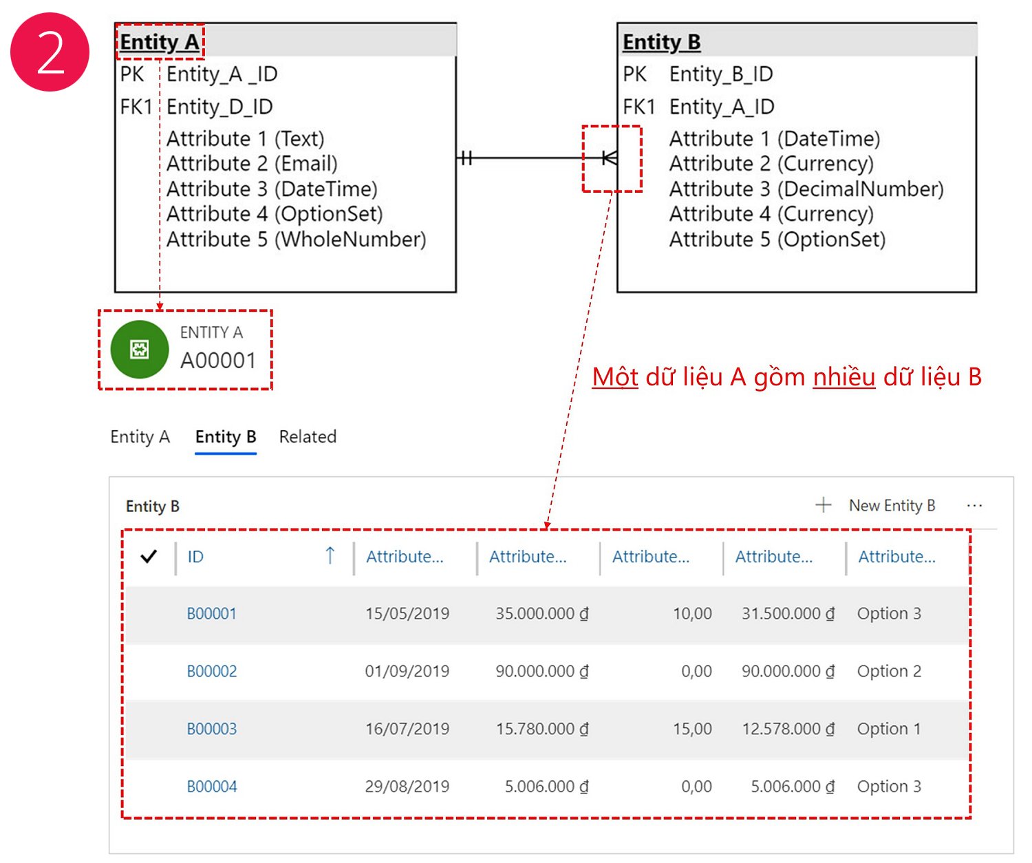Open the three-dot more commands menu
1032x863 pixels.
point(974,506)
